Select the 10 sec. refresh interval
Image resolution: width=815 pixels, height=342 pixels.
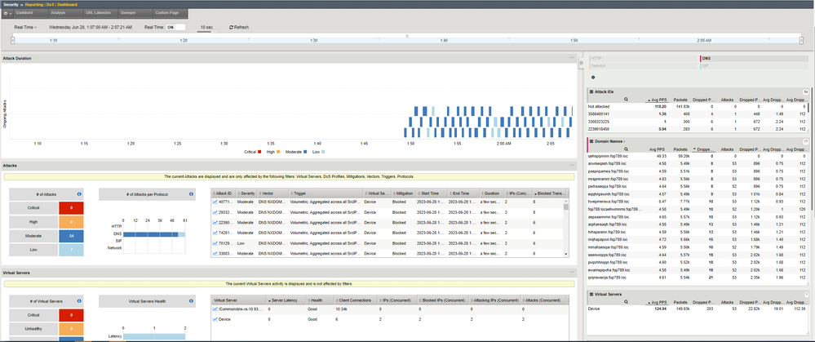click(x=208, y=27)
